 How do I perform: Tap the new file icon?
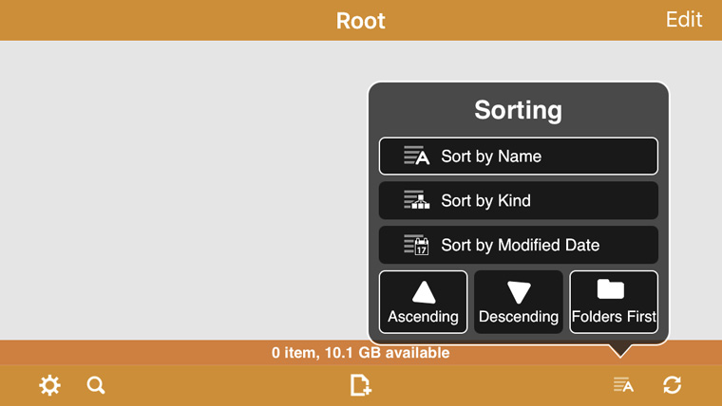361,385
